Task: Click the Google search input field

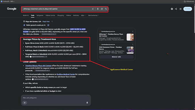Action: pyautogui.click(x=56, y=9)
